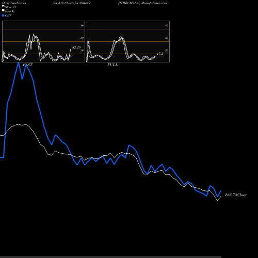The height and width of the screenshot is (258, 258).
Task: Select the 'Daily Stochastics' title text
Action: click(x=14, y=3)
